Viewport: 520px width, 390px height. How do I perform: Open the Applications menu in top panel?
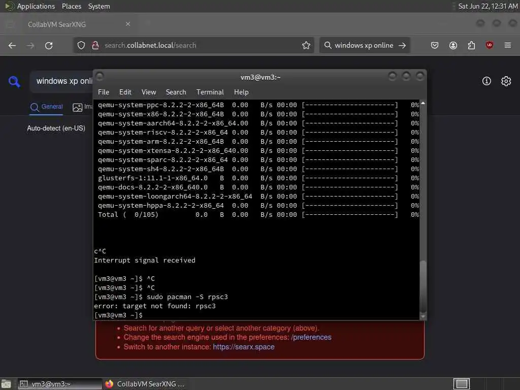click(36, 6)
